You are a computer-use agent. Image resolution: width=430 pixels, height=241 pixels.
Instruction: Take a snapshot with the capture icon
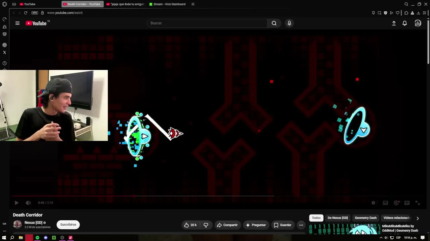379,13
